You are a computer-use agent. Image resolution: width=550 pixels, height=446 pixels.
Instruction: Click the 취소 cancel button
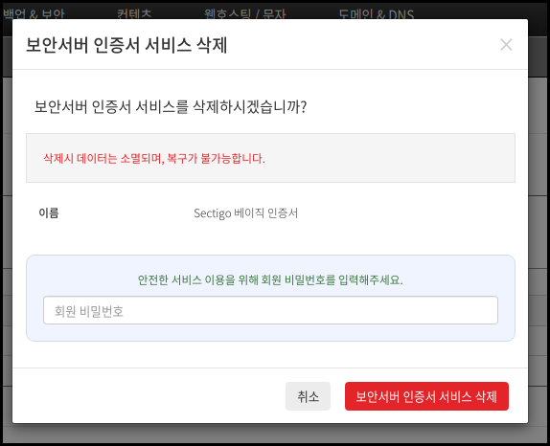[308, 396]
